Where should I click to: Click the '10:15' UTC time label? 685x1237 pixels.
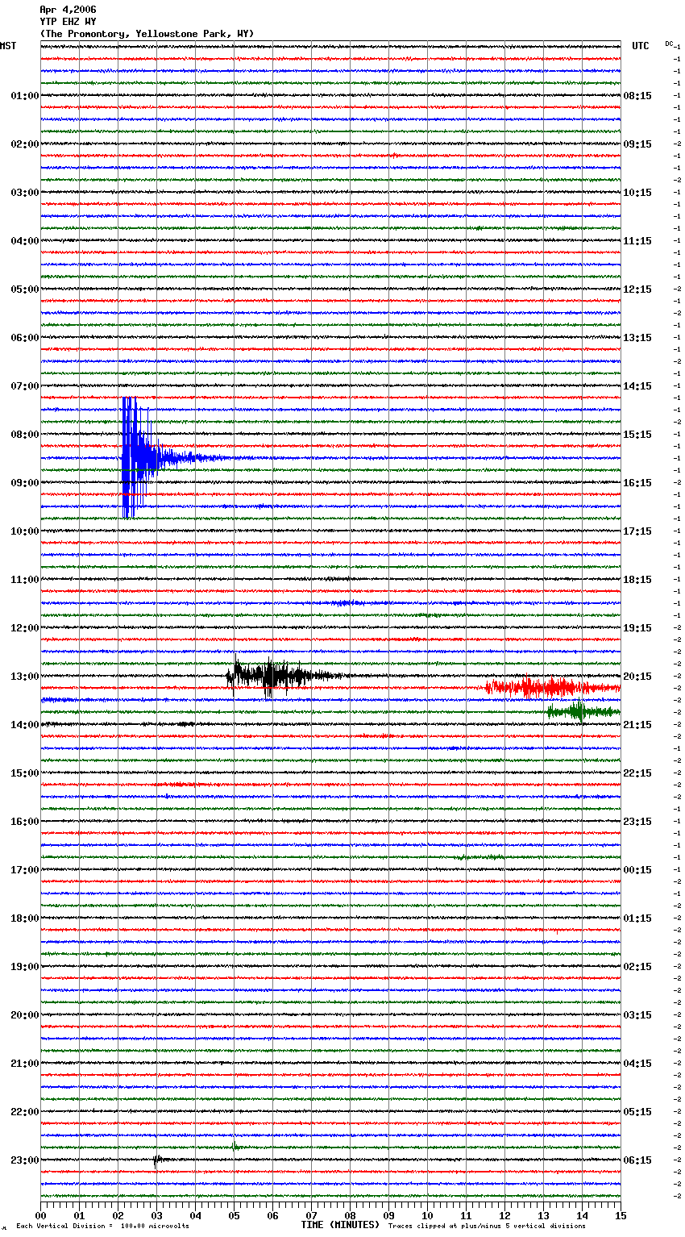[x=637, y=193]
